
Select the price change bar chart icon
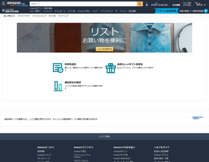58,86
